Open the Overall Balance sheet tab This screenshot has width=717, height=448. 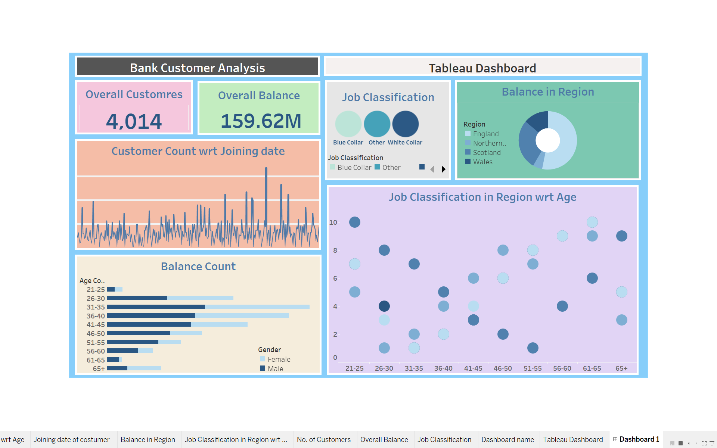384,439
